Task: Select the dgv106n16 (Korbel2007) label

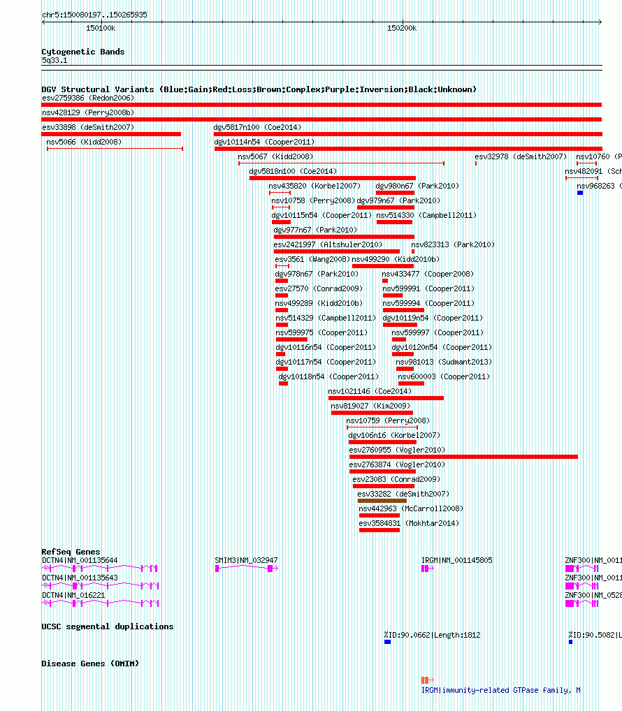Action: click(x=394, y=435)
